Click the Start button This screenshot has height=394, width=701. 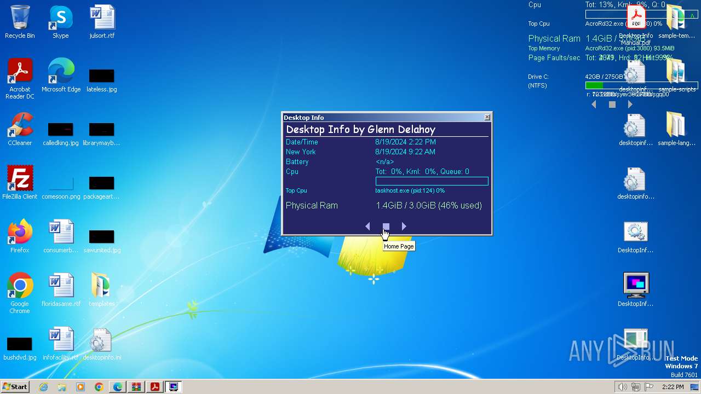(15, 386)
